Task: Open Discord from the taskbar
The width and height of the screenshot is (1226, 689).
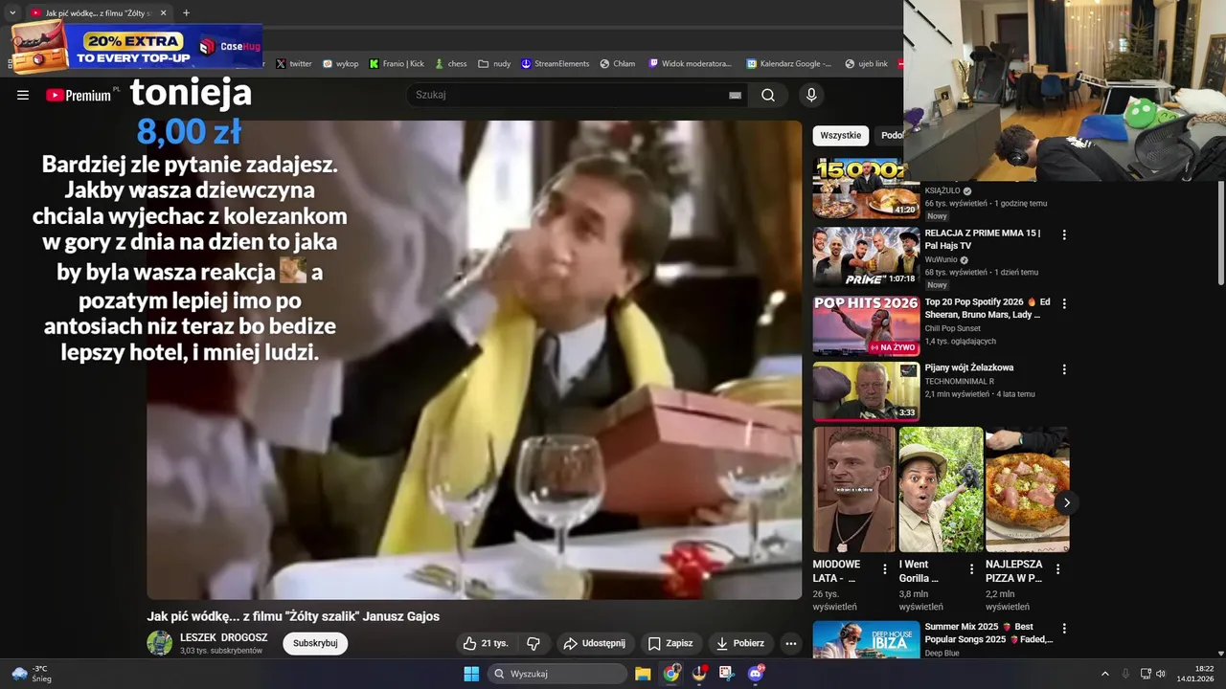Action: (756, 674)
